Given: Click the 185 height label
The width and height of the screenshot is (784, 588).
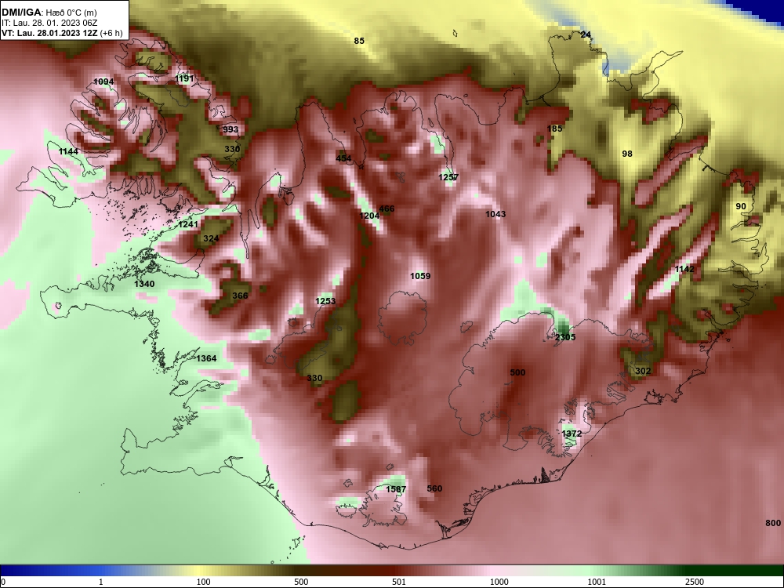Looking at the screenshot, I should pos(554,129).
